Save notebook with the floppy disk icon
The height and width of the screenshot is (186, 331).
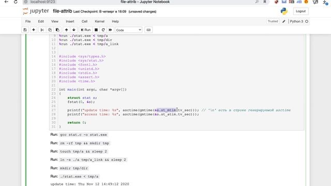pyautogui.click(x=25, y=30)
